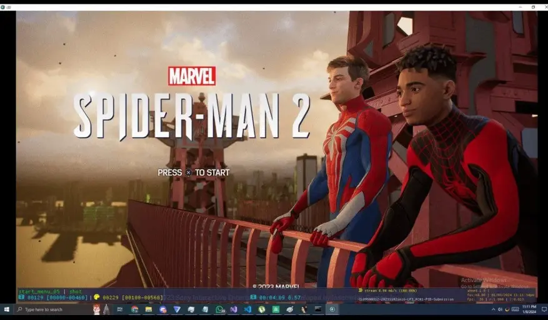Open the green square app on the taskbar
The height and width of the screenshot is (320, 548).
click(x=276, y=309)
